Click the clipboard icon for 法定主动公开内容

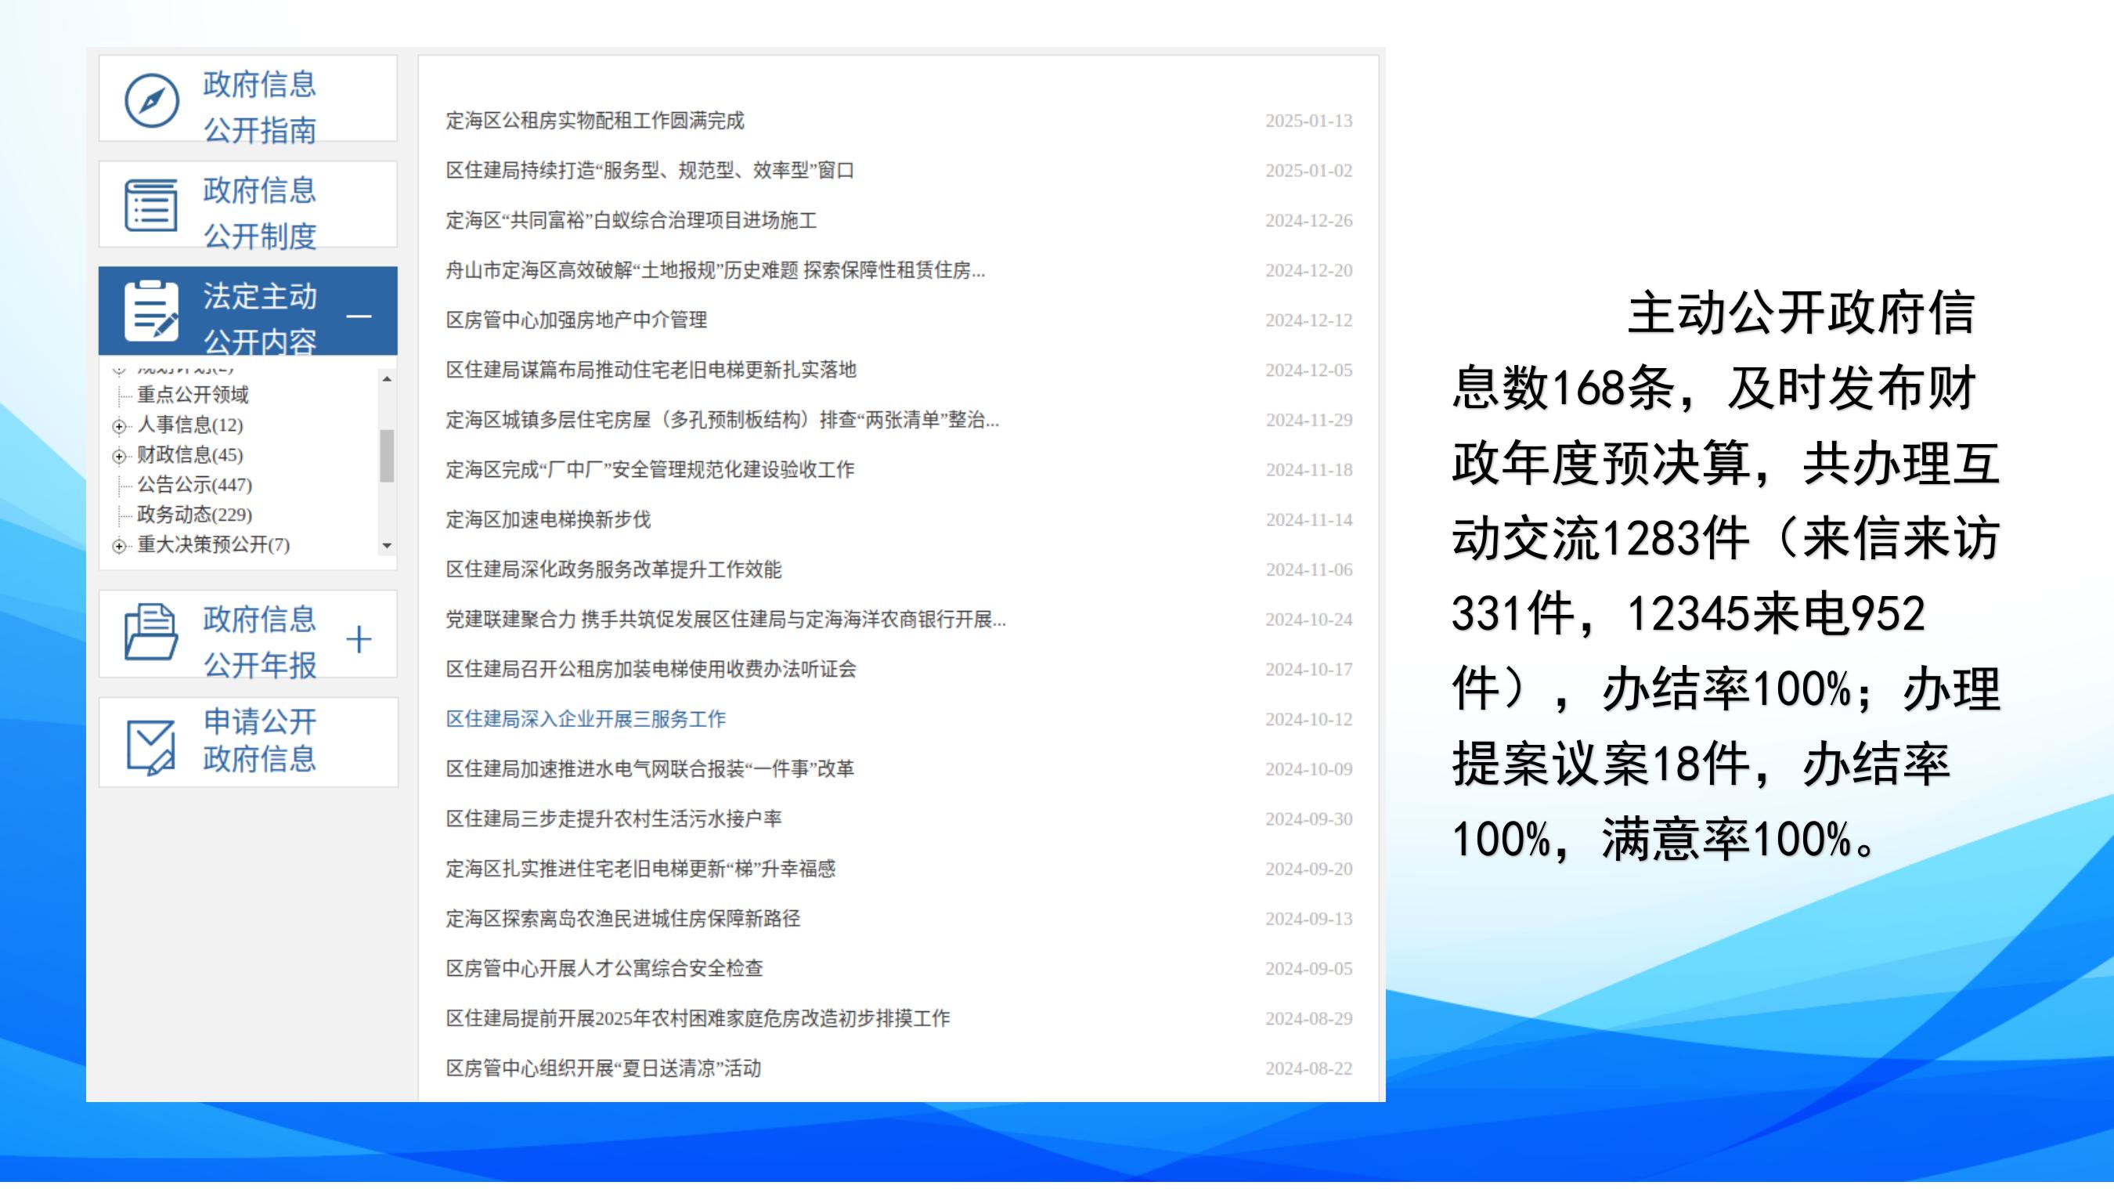[x=152, y=311]
